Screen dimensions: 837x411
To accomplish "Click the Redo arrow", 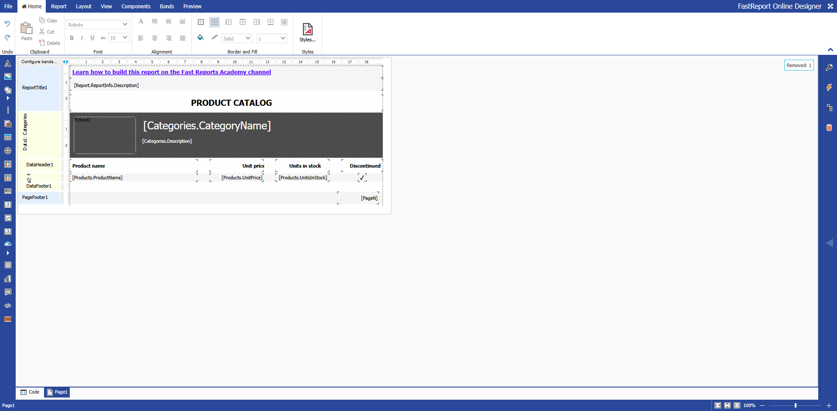I will point(7,37).
